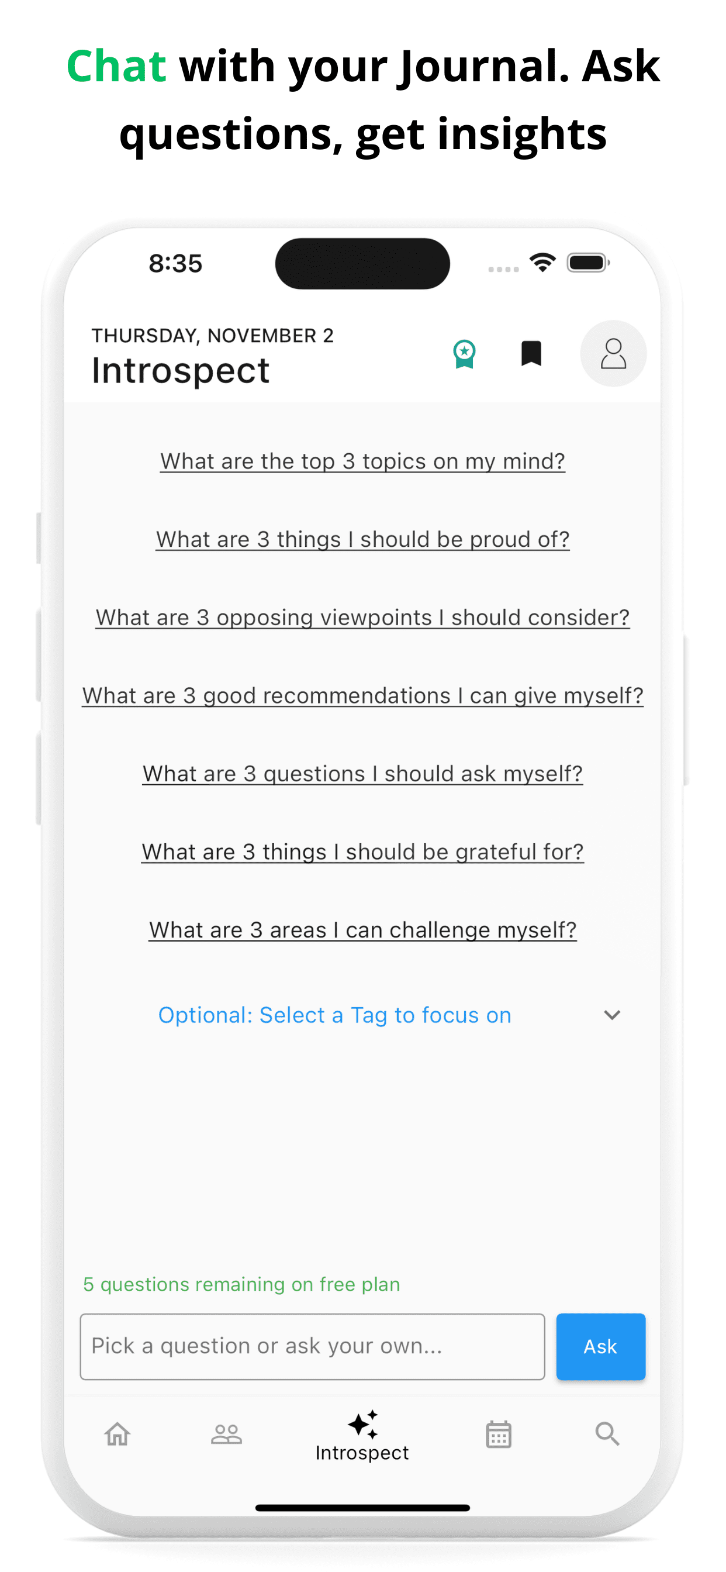Select the Introspect sparkle tab

[362, 1436]
